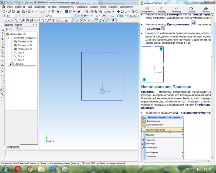Undo the last action with blue arrow
This screenshot has height=173, width=216.
click(58, 12)
